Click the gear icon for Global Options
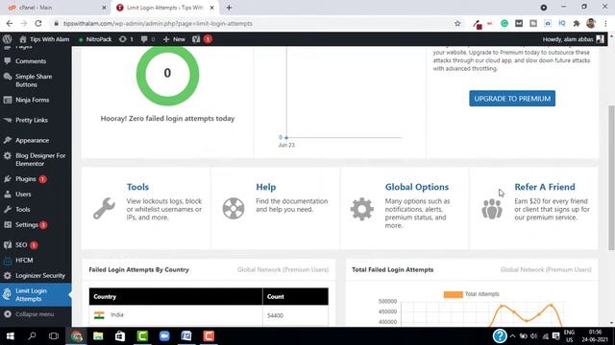The height and width of the screenshot is (345, 615). (361, 209)
